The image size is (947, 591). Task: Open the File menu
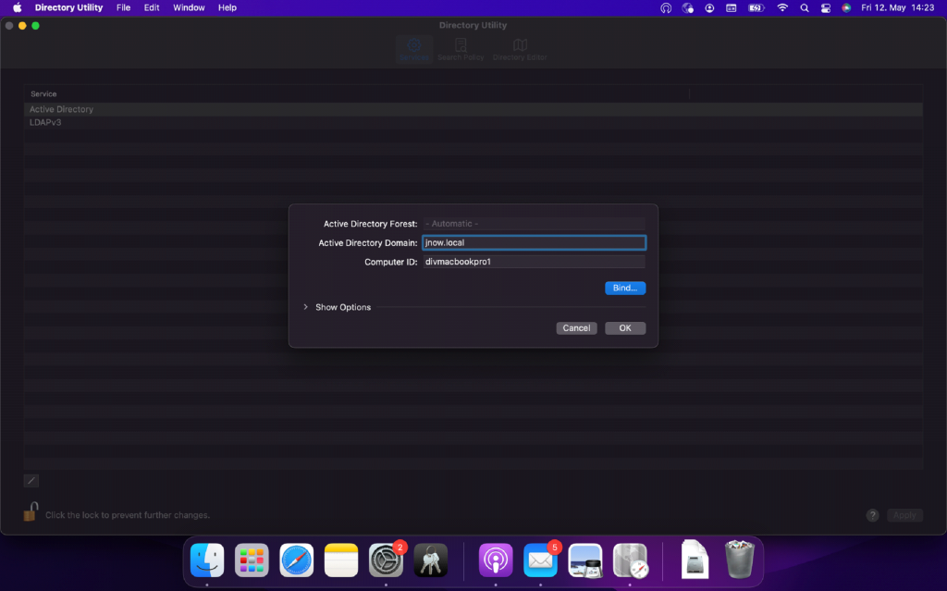coord(123,7)
